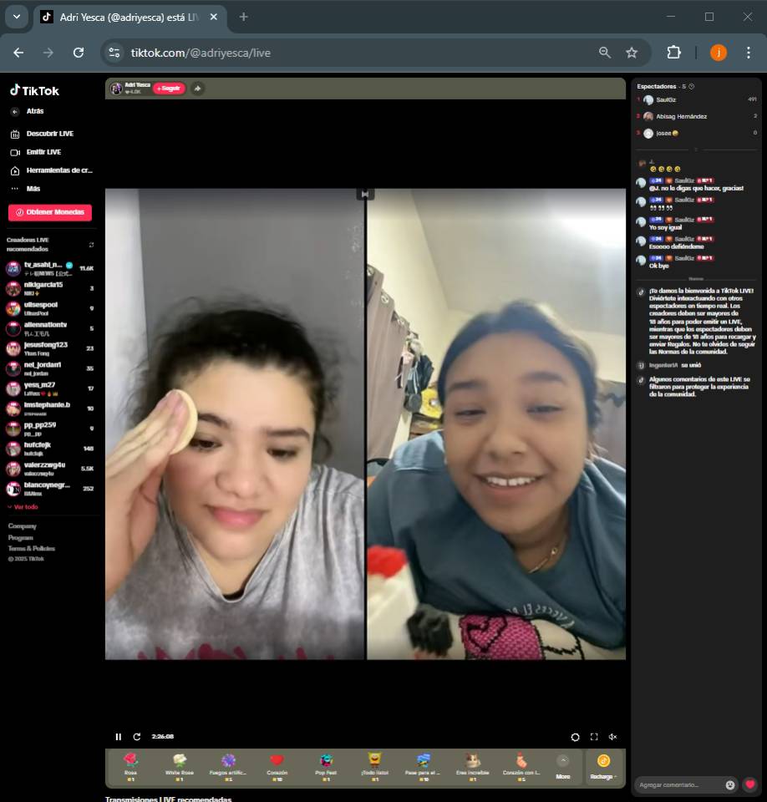This screenshot has height=802, width=767.
Task: Open Descubrir LIVE in the sidebar
Action: (x=48, y=134)
